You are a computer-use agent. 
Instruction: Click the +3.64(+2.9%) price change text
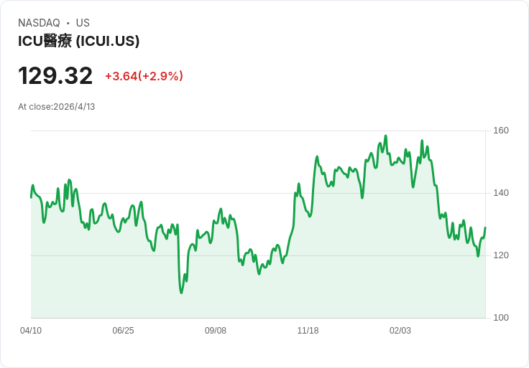click(x=144, y=76)
